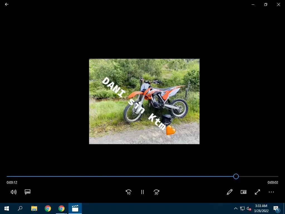Close the video player window
Viewport: 285px width, 214px height.
click(278, 4)
